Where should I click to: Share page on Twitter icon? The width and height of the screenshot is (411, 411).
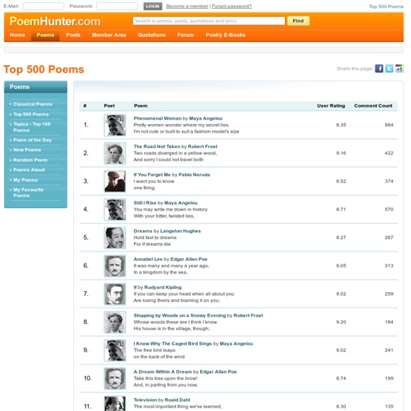coord(389,68)
